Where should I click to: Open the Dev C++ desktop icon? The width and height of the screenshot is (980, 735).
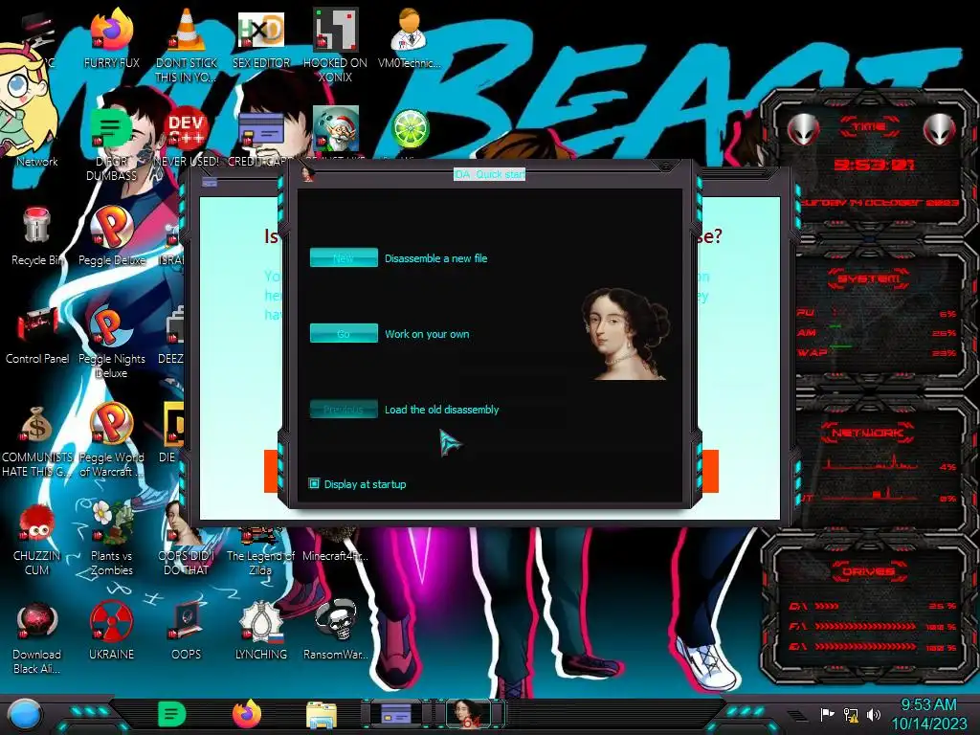coord(187,129)
